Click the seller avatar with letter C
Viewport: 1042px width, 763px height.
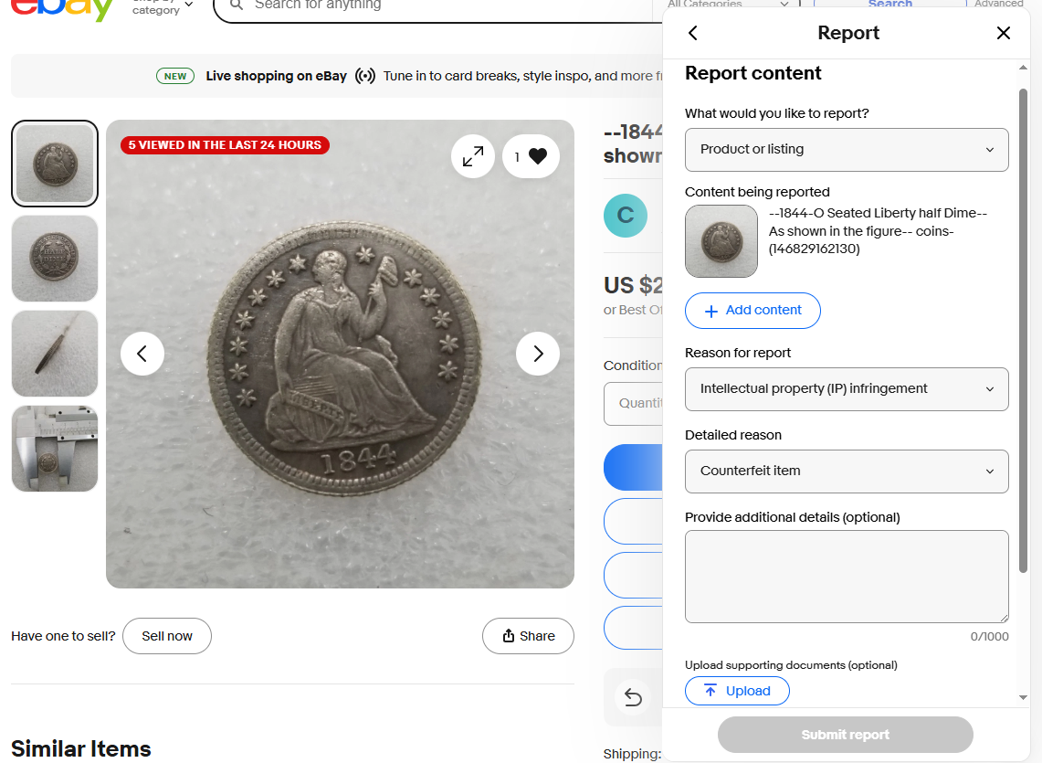point(626,216)
